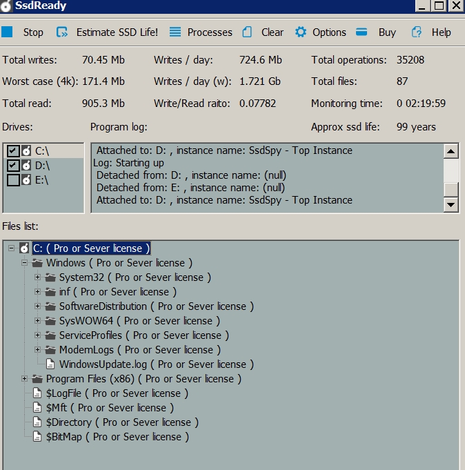Click the program log scrollbar thumb
This screenshot has width=465, height=470.
(x=451, y=189)
